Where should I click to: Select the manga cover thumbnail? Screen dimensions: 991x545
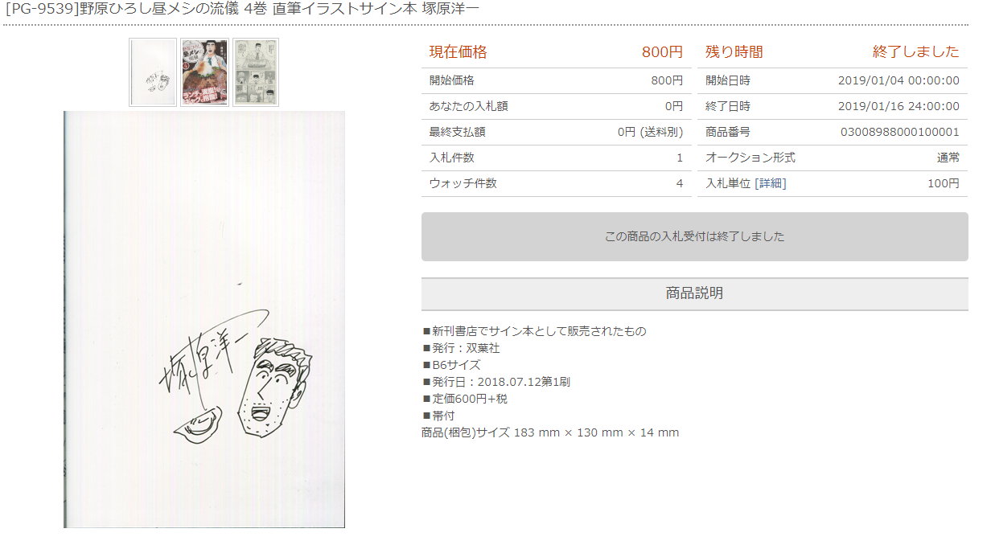click(x=204, y=72)
